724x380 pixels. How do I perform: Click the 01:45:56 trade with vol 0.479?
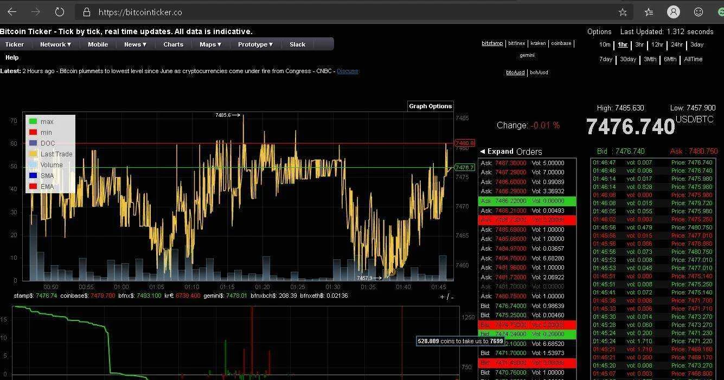pos(654,227)
